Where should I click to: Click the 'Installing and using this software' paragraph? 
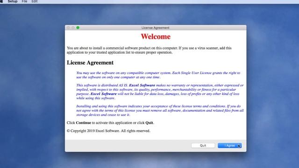click(x=160, y=111)
